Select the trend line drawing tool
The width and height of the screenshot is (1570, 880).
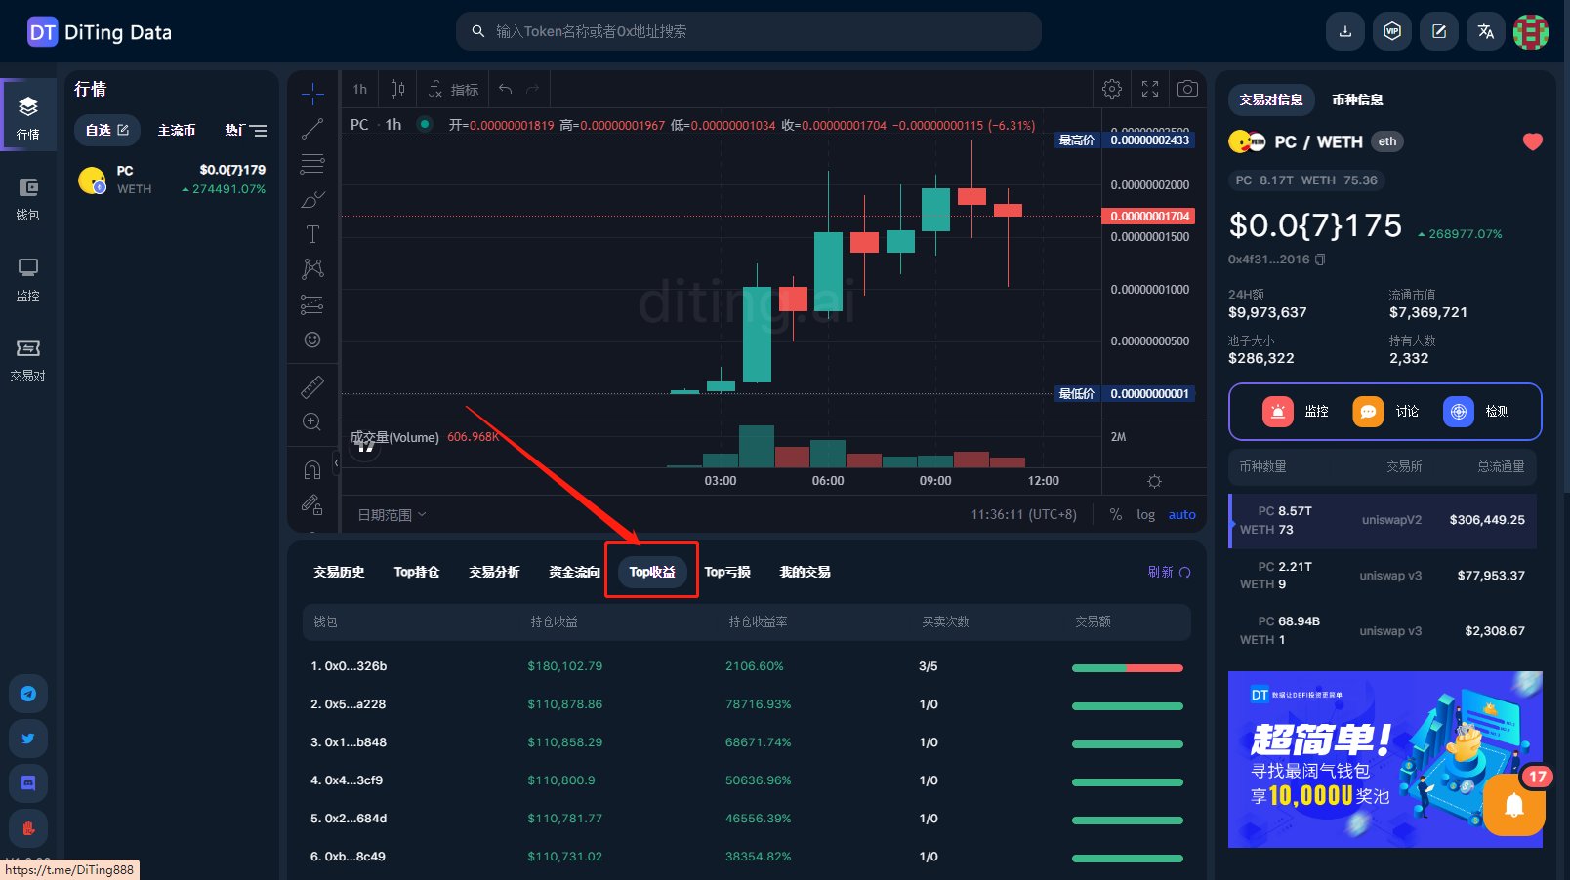312,129
